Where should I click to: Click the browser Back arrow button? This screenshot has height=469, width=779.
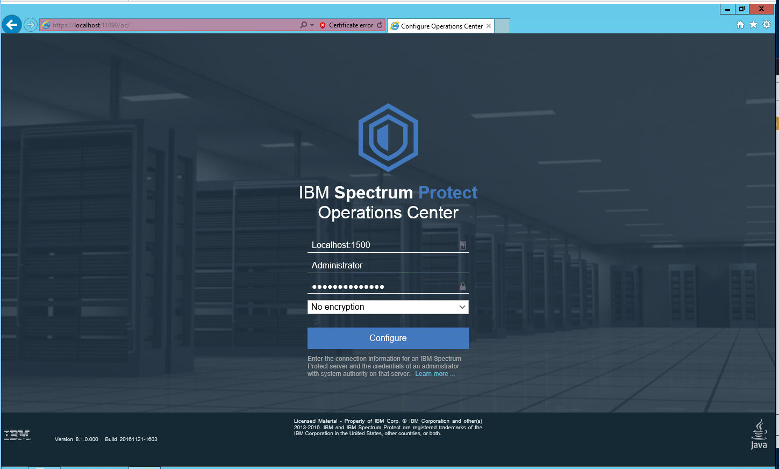(x=12, y=25)
